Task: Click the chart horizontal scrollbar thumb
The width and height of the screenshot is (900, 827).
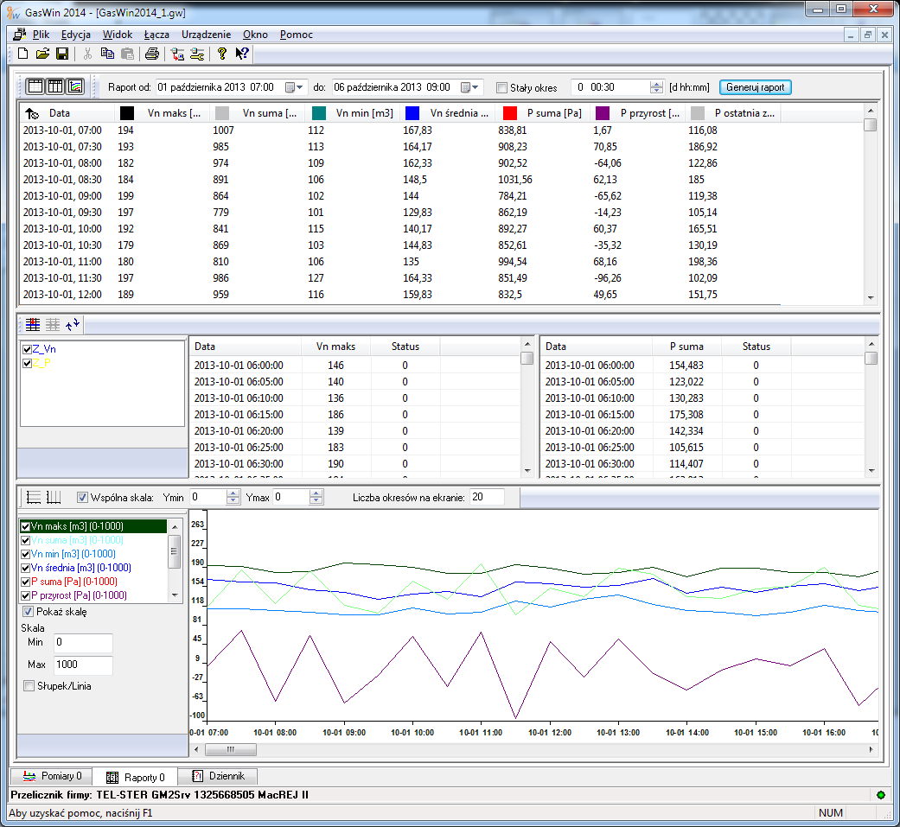Action: [x=231, y=749]
